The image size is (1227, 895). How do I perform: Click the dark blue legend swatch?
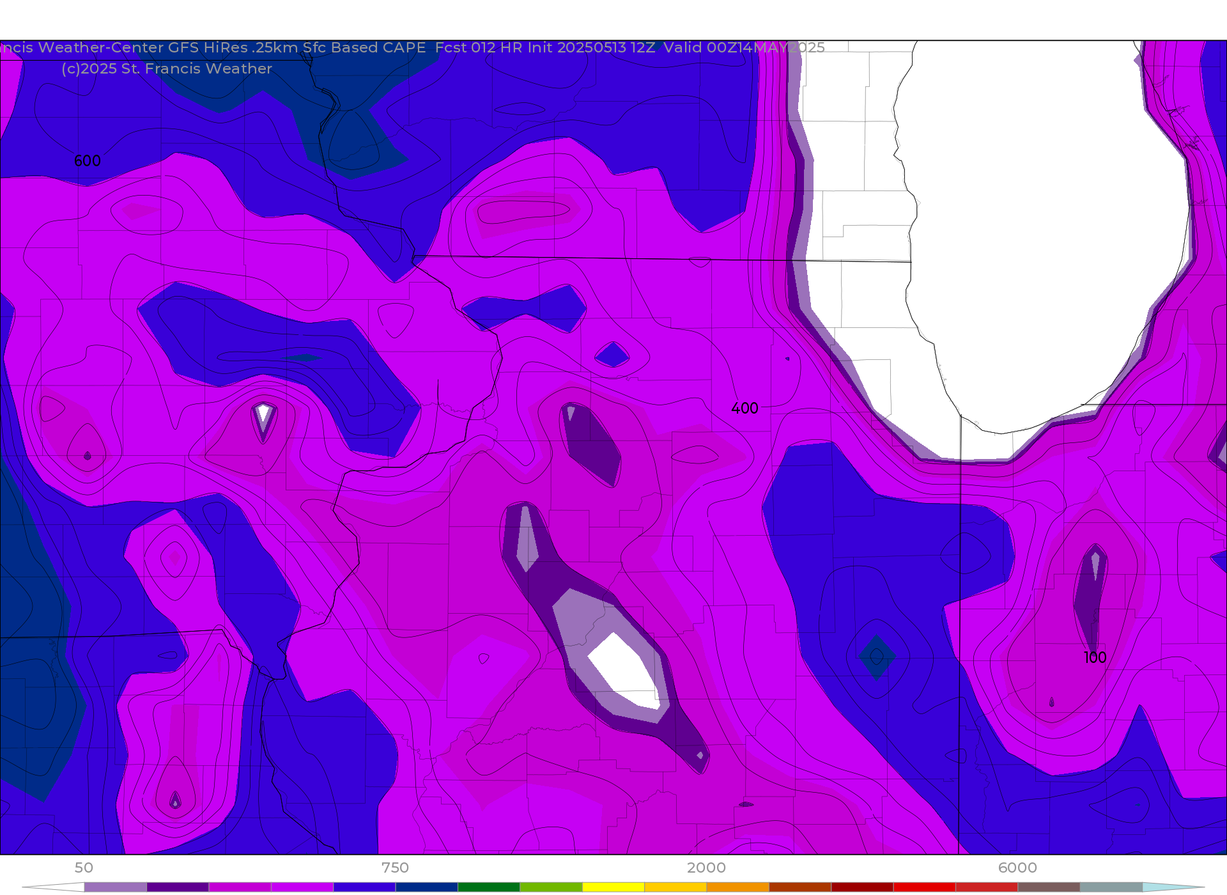[x=427, y=887]
